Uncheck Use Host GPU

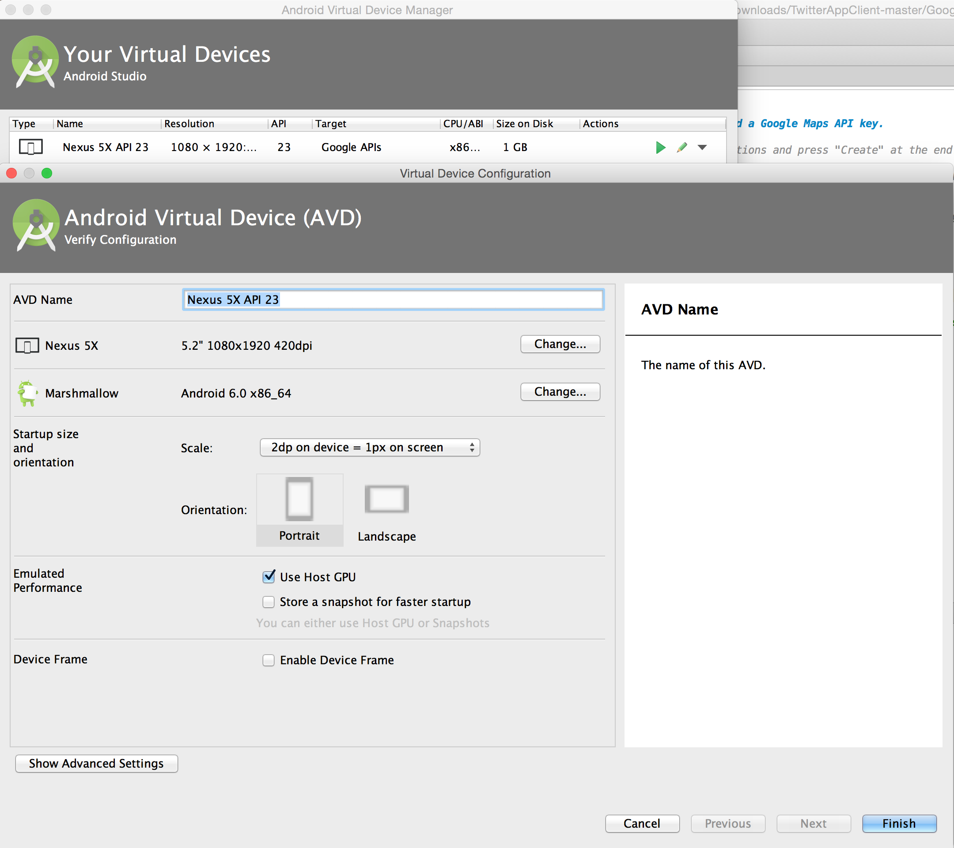[269, 577]
